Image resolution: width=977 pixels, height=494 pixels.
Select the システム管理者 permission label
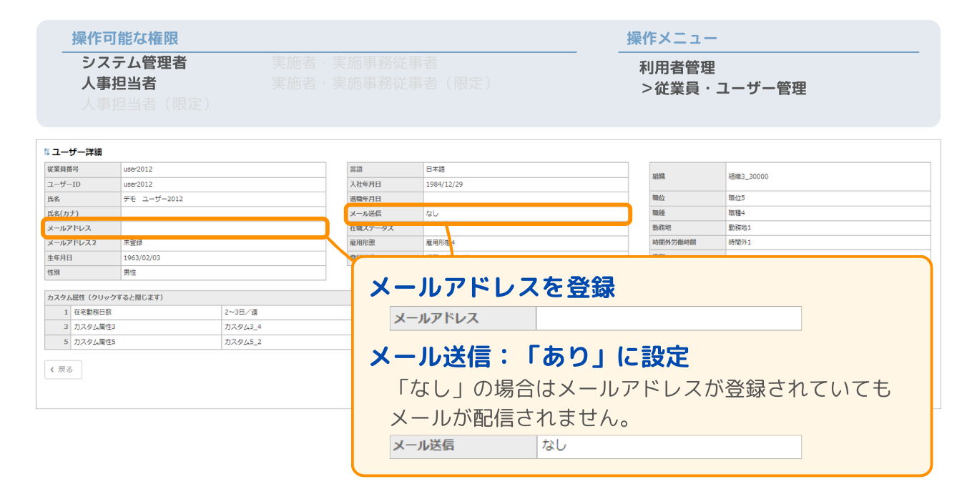(x=134, y=63)
